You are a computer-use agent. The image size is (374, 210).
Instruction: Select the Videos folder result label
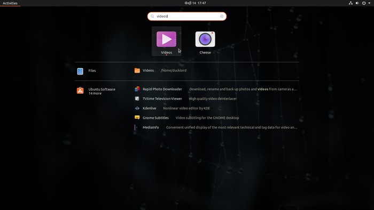148,70
